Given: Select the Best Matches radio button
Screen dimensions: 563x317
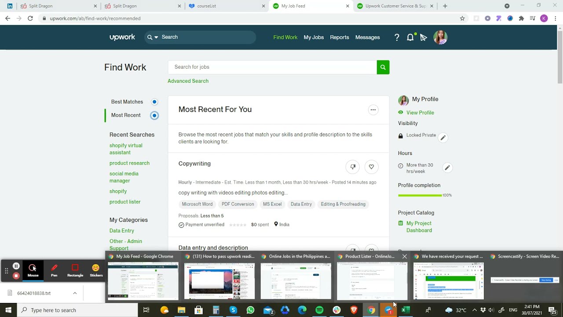Looking at the screenshot, I should point(154,102).
